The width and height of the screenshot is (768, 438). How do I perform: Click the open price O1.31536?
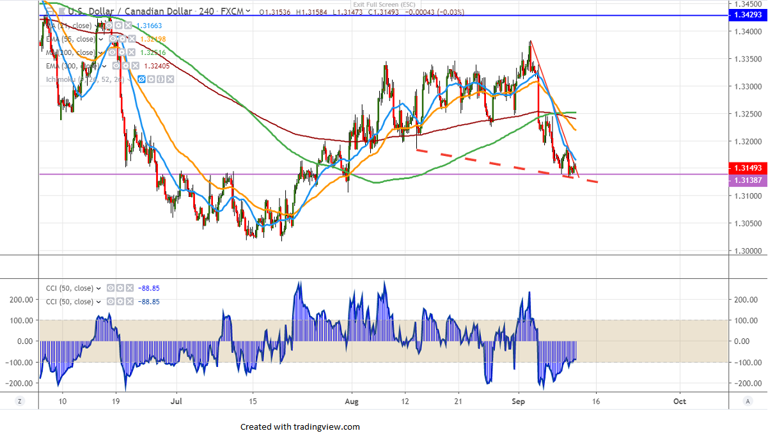[x=276, y=12]
